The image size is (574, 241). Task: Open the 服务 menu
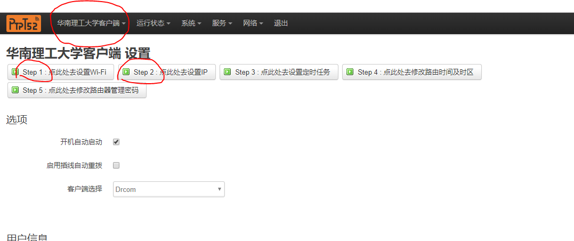[222, 23]
